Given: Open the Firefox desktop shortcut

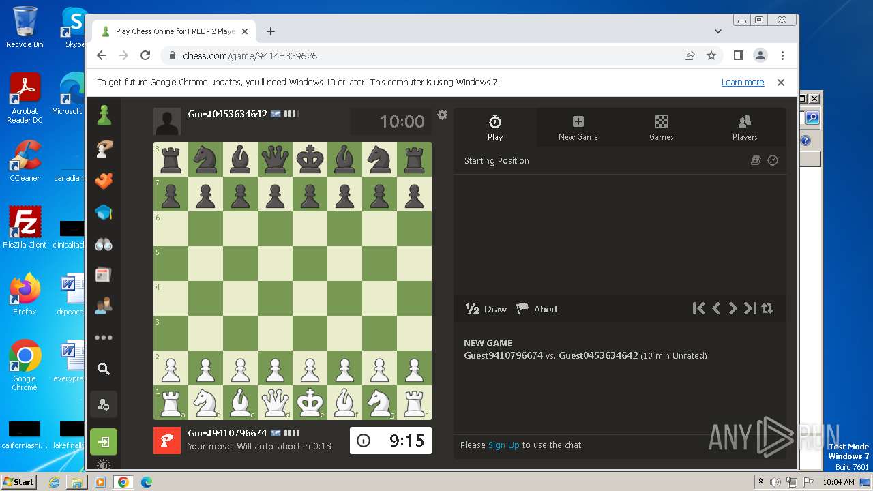Looking at the screenshot, I should (x=25, y=295).
